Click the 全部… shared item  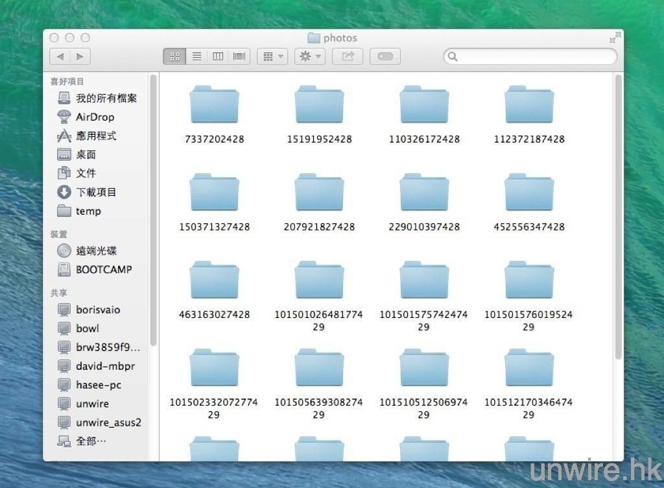tap(91, 441)
